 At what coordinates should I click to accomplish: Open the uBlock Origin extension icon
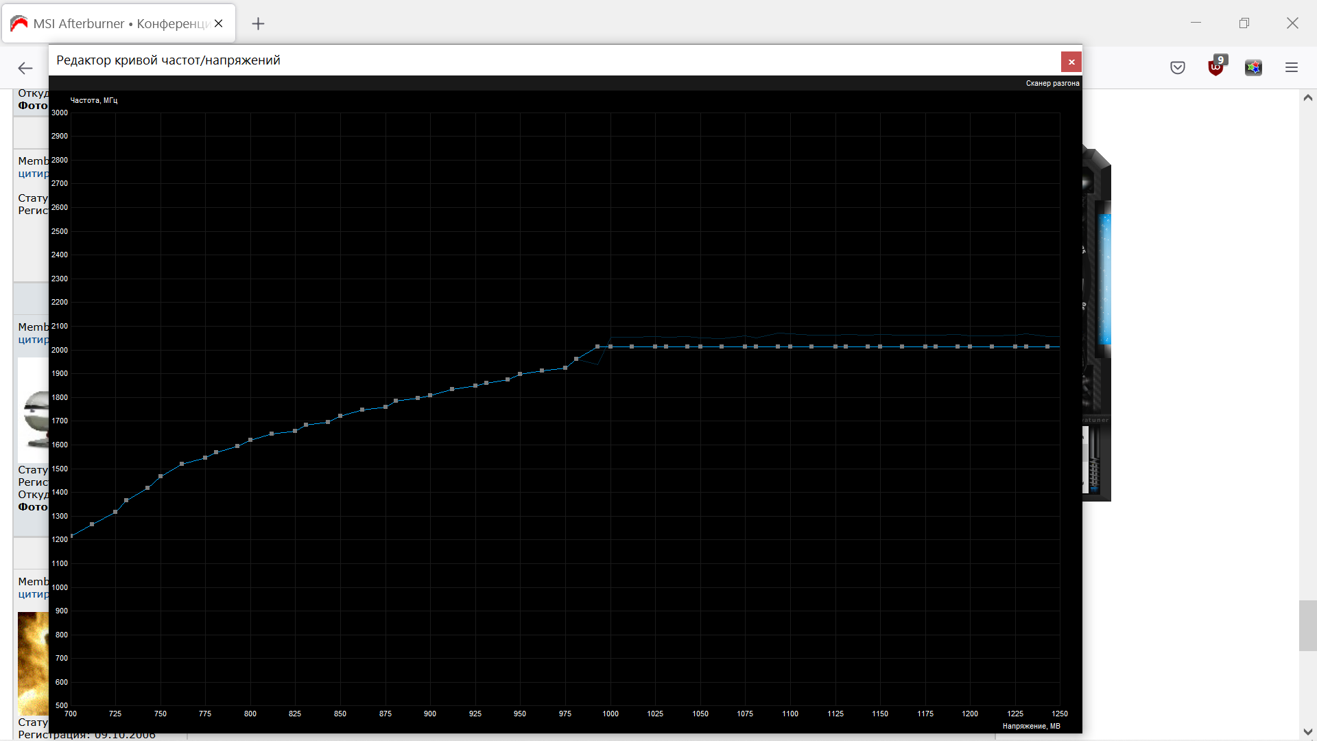(1215, 67)
